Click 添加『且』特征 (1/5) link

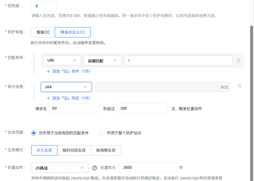[x=71, y=98]
